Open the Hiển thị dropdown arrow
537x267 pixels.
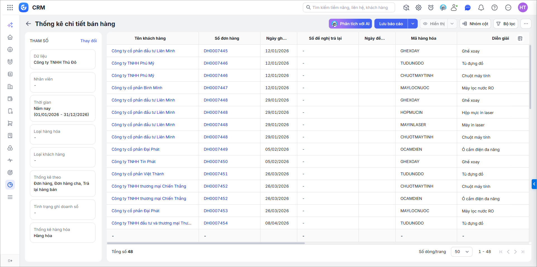tap(452, 24)
